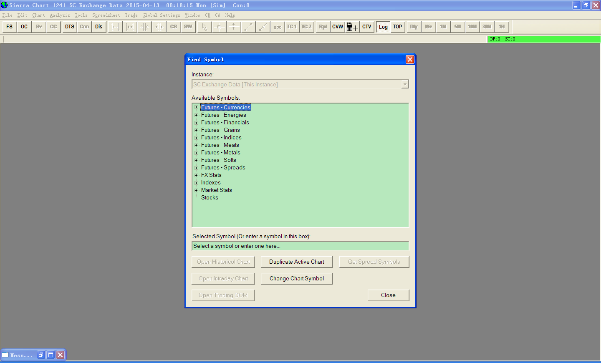Image resolution: width=601 pixels, height=363 pixels.
Task: Open the Tools menu
Action: click(81, 15)
